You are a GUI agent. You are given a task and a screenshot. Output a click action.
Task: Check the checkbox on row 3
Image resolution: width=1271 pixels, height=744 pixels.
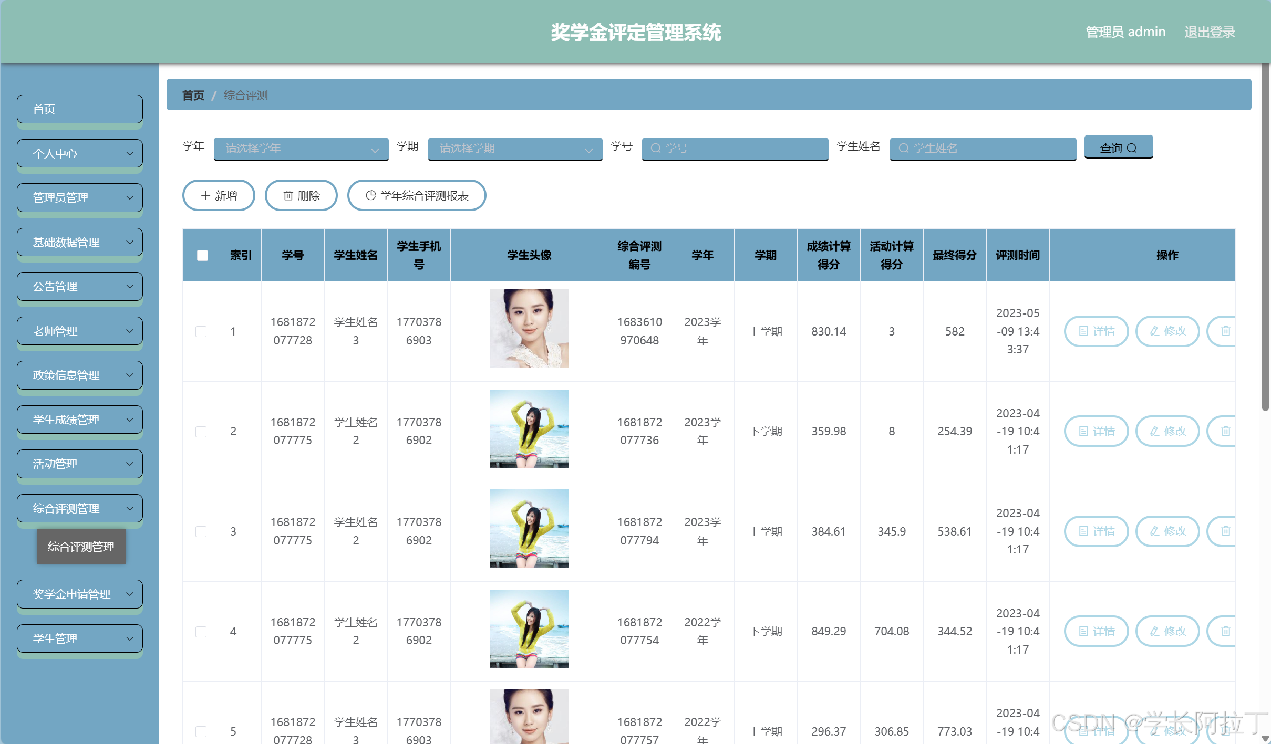click(x=201, y=531)
